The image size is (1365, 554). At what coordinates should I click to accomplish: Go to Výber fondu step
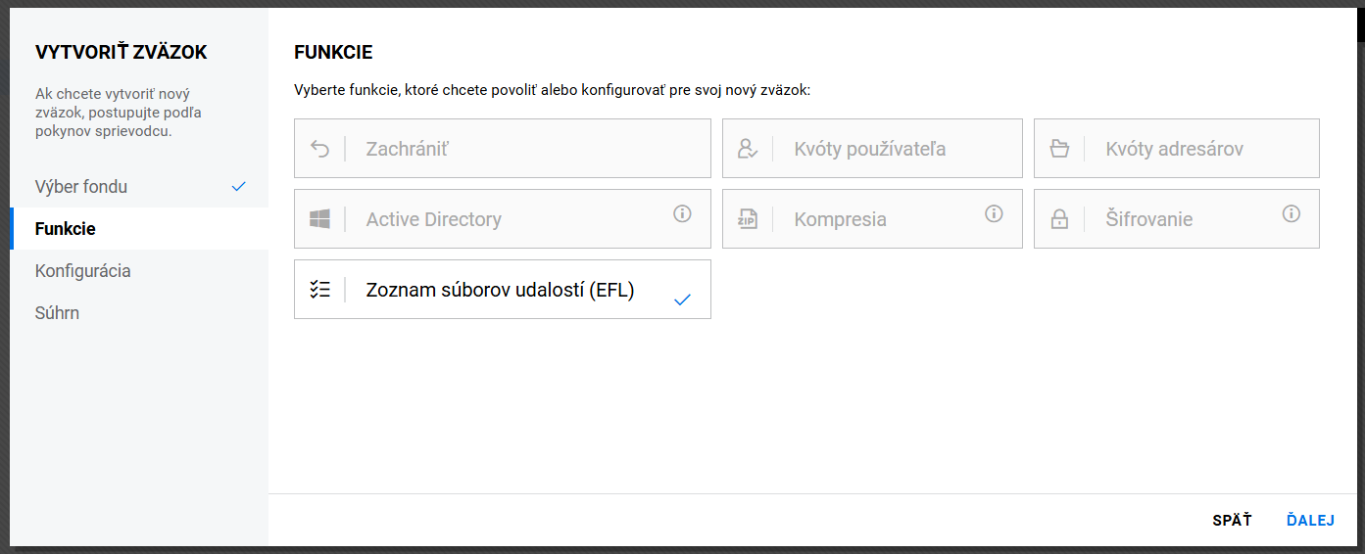click(x=81, y=186)
